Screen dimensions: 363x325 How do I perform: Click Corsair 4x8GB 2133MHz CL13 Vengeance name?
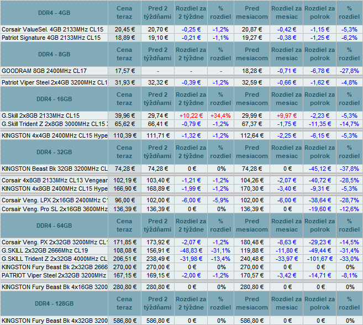coord(54,180)
